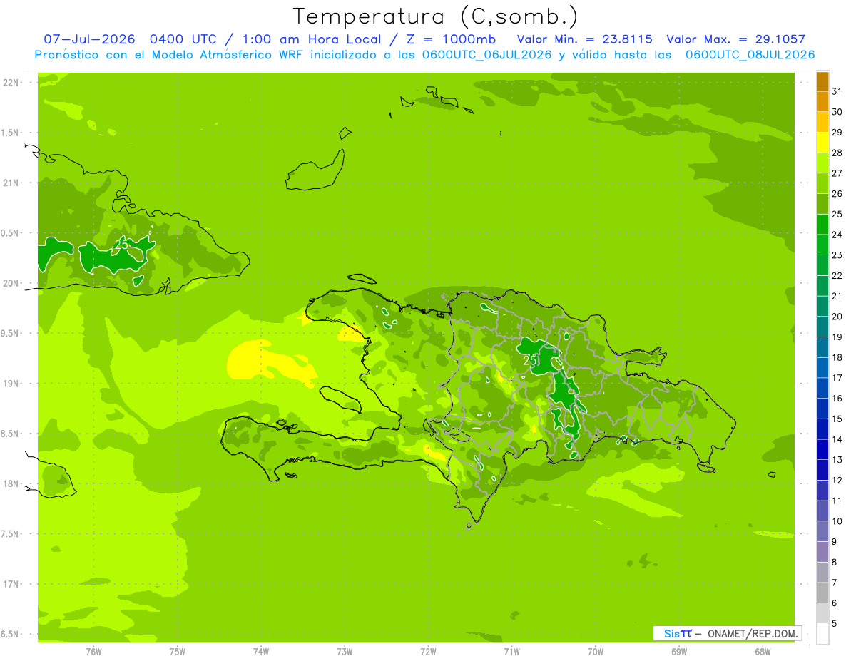The image size is (856, 661).
Task: Click legend value "20" on the color scale
Action: click(x=837, y=317)
